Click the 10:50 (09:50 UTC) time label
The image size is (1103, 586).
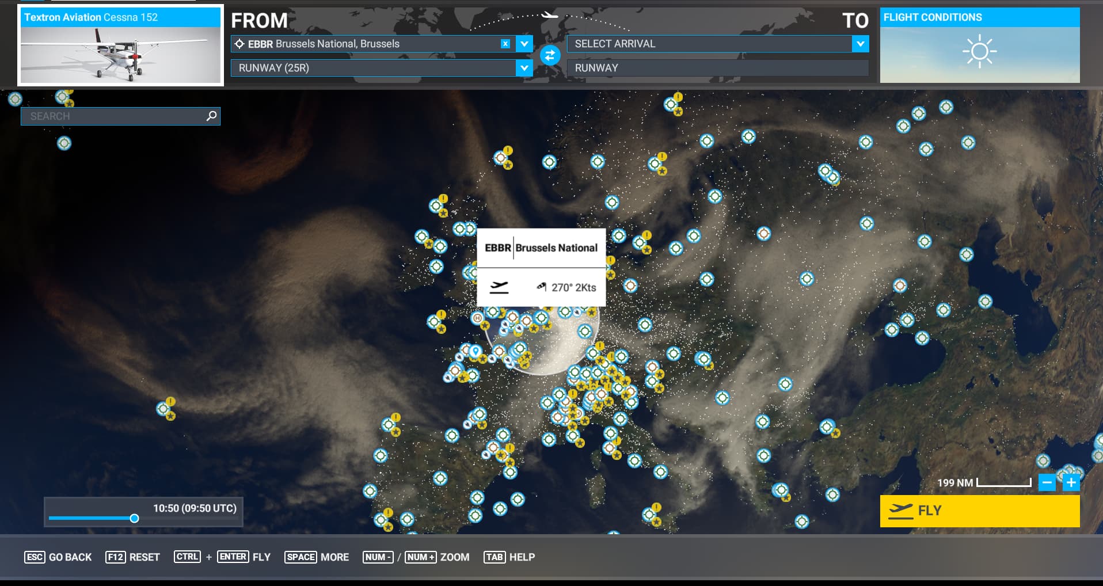(x=195, y=508)
